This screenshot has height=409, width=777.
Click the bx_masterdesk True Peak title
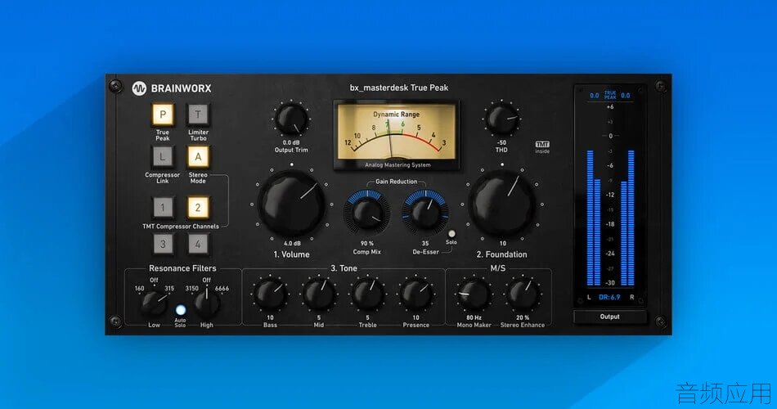399,88
